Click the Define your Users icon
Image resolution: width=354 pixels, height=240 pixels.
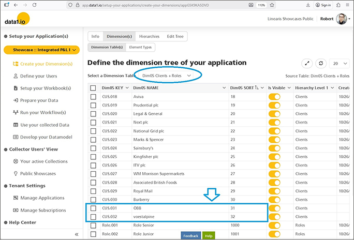click(16, 76)
